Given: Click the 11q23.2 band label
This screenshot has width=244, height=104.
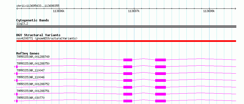Looking at the screenshot, I should [x=22, y=24].
